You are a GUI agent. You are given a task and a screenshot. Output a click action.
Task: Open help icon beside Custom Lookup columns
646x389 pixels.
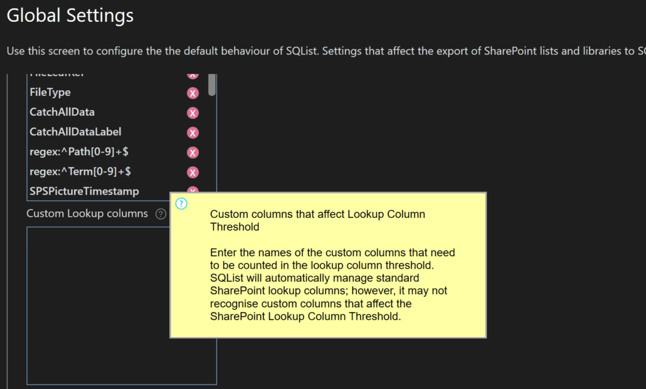click(x=161, y=214)
